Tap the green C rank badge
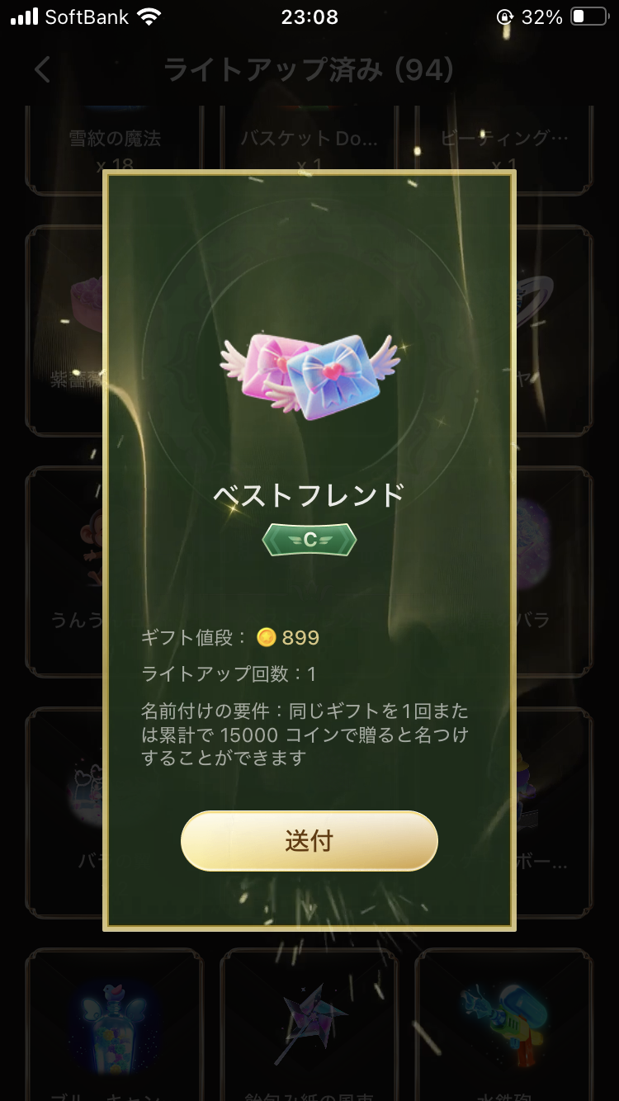The image size is (619, 1101). (309, 540)
